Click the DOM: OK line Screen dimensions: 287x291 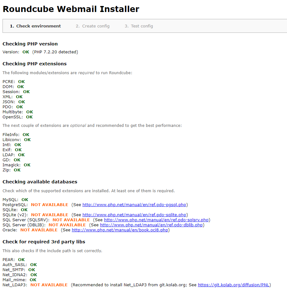point(13,87)
